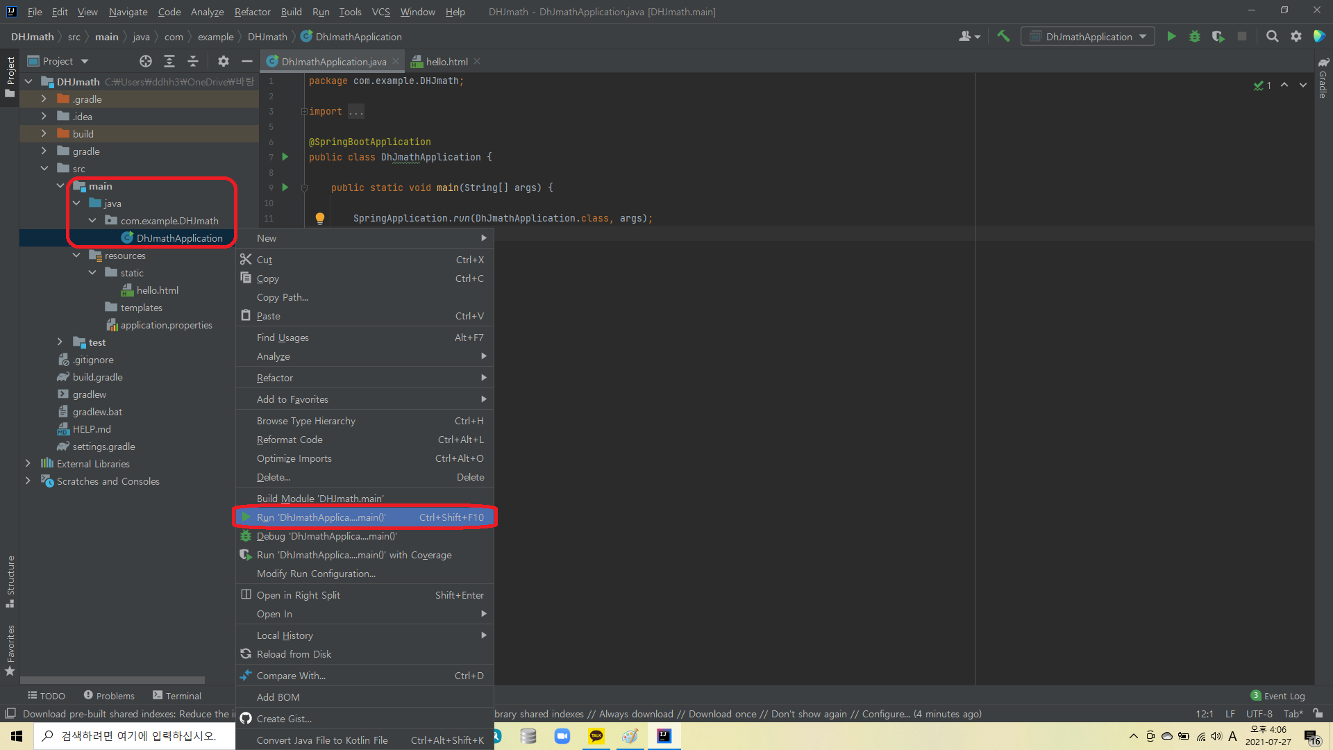Click the Build project hammer icon
1333x750 pixels.
pyautogui.click(x=1003, y=37)
